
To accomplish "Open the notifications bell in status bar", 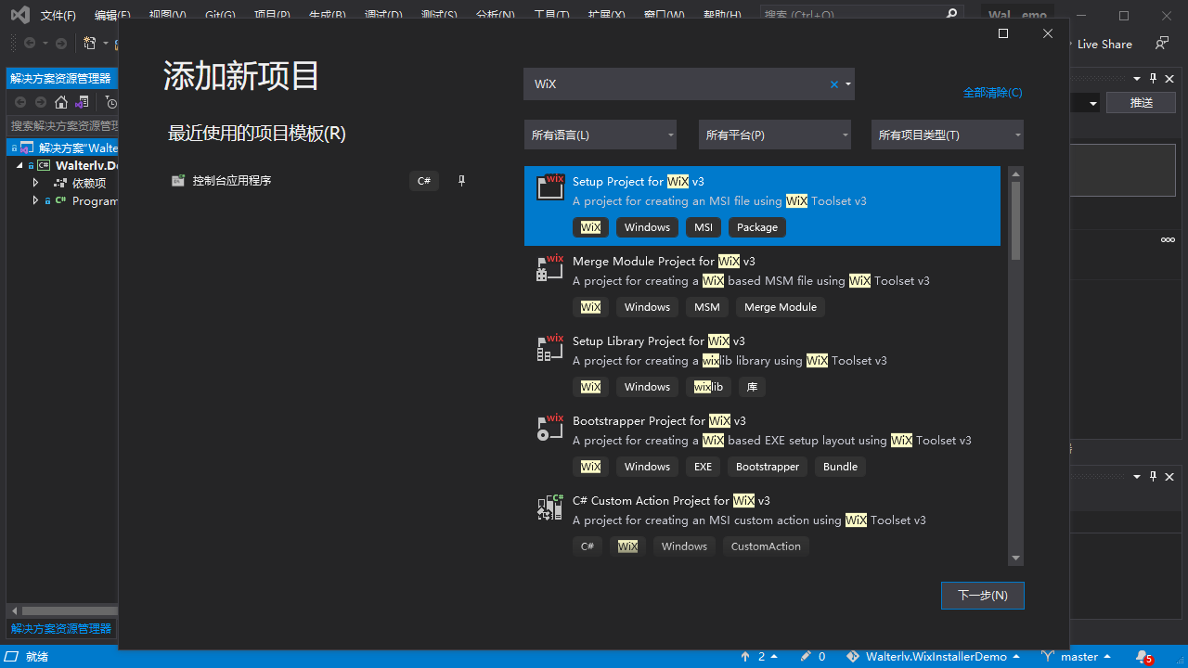I will [1143, 656].
